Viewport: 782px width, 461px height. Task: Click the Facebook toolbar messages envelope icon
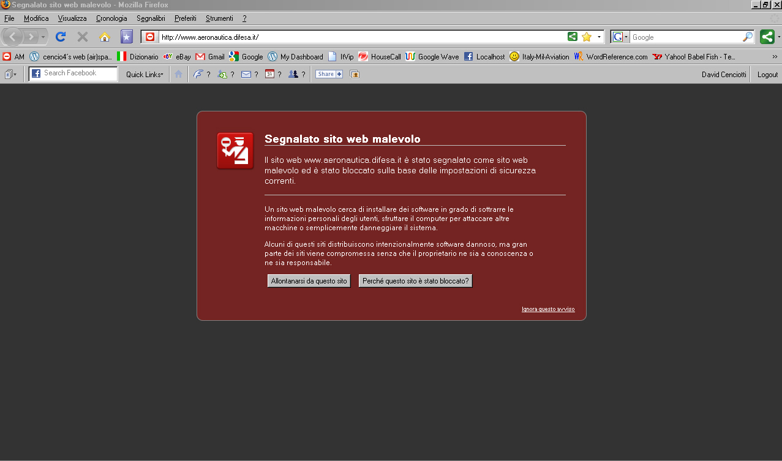(x=246, y=74)
